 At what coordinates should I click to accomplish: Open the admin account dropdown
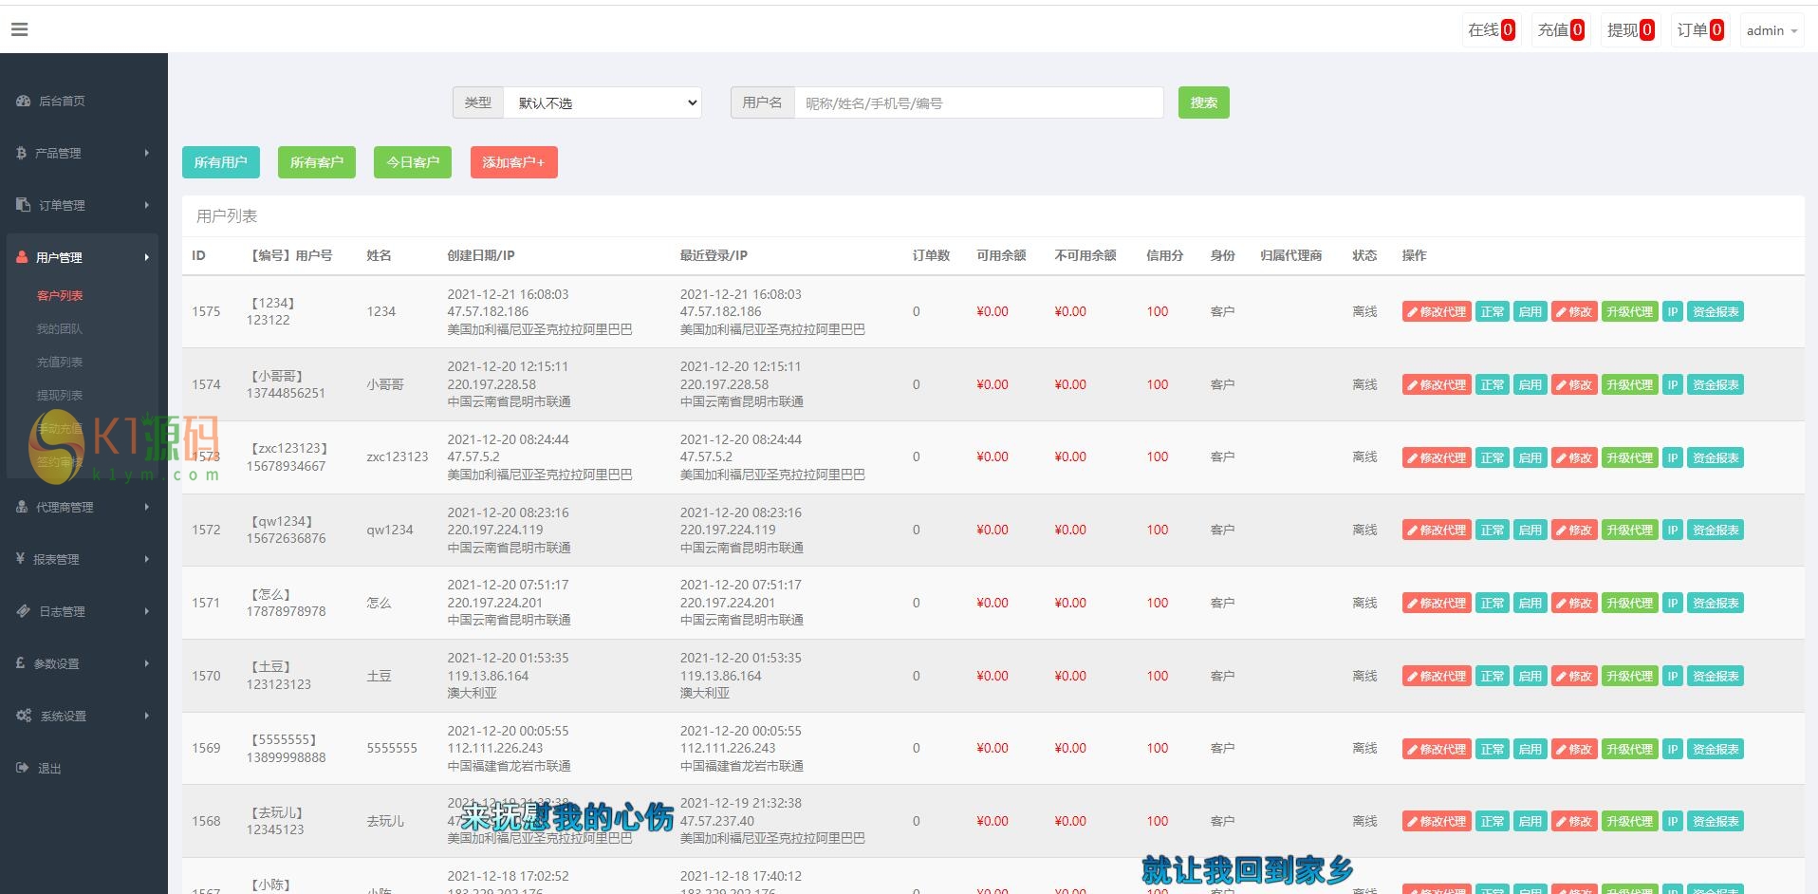(1771, 30)
